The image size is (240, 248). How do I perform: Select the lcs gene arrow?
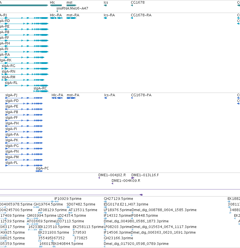point(105,5)
